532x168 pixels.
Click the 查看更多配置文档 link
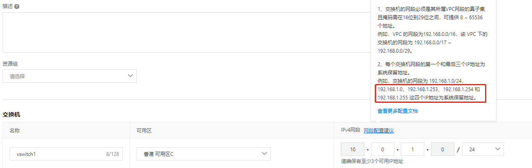point(397,111)
